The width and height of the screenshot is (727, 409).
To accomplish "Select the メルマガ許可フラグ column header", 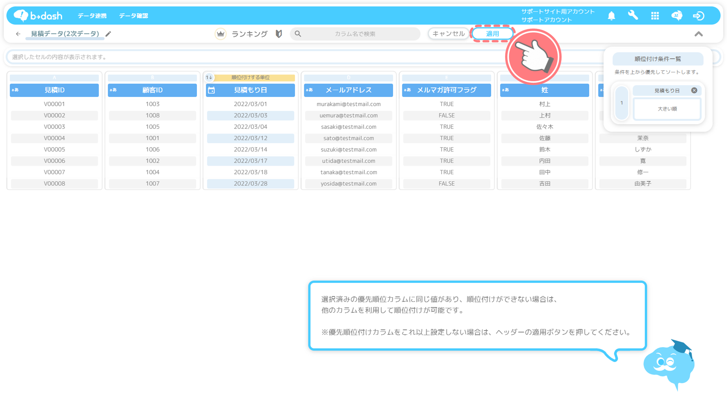I will click(x=446, y=90).
